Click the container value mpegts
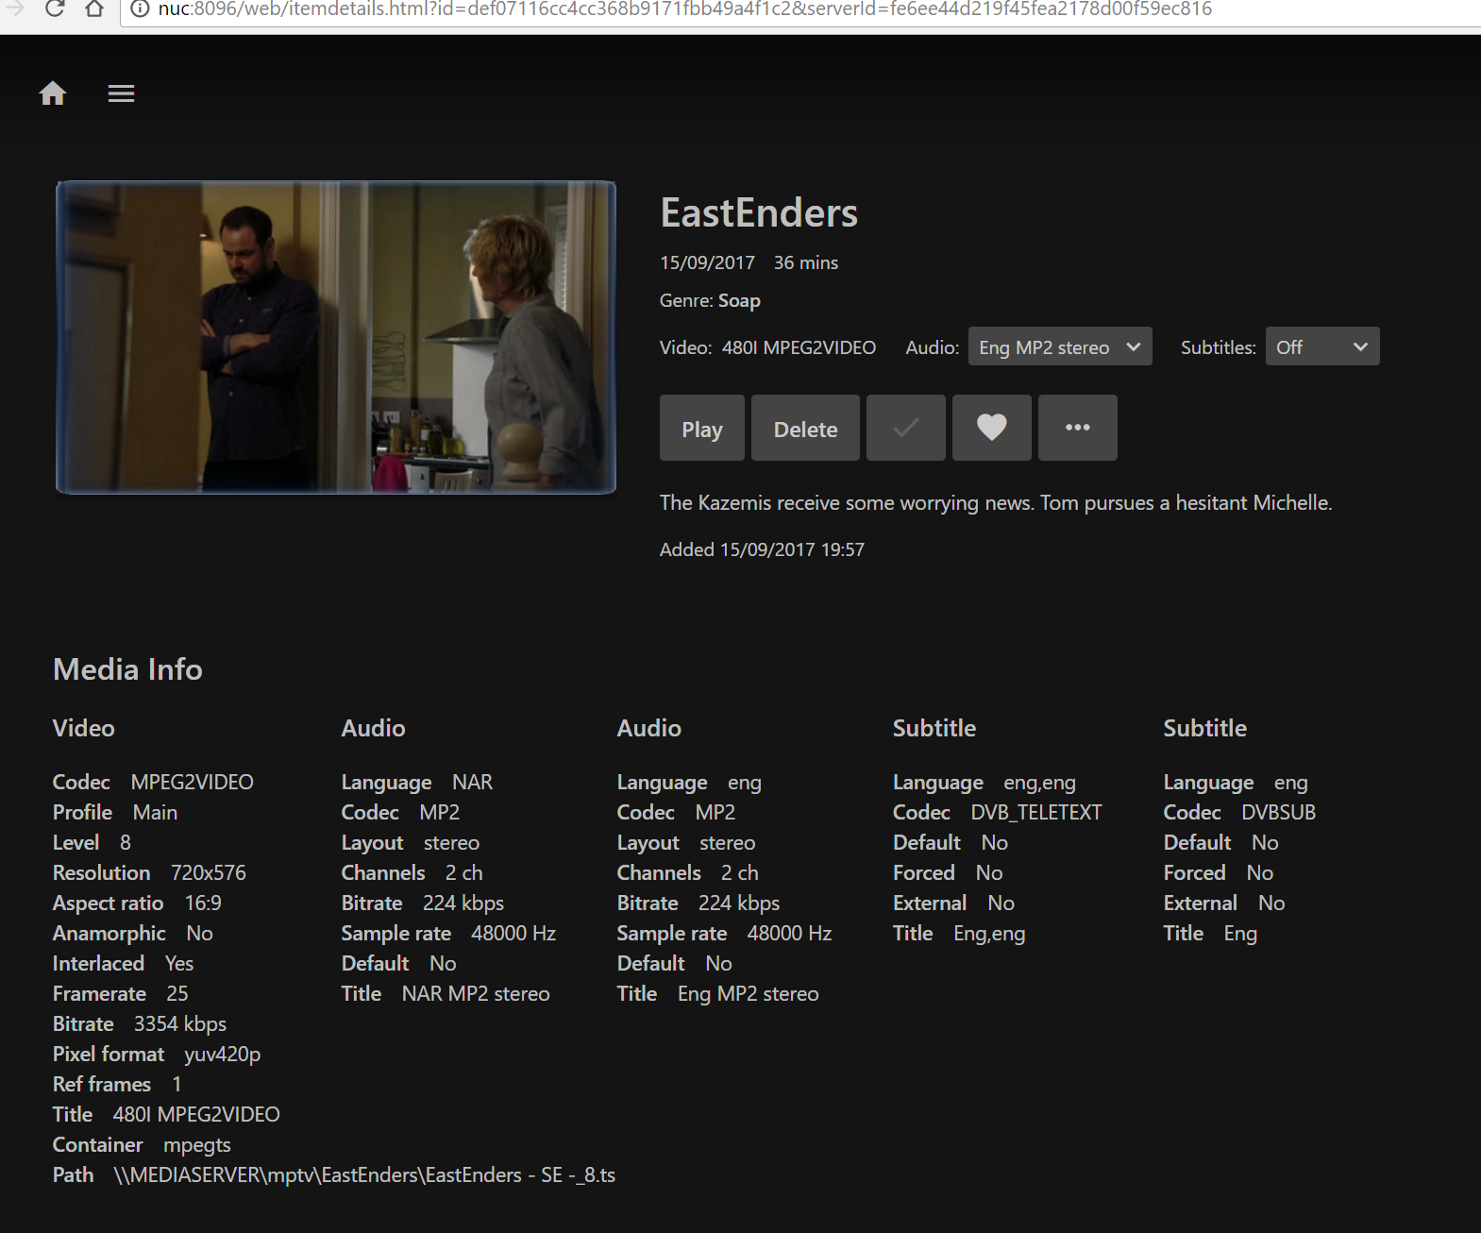1481x1233 pixels. pyautogui.click(x=197, y=1145)
